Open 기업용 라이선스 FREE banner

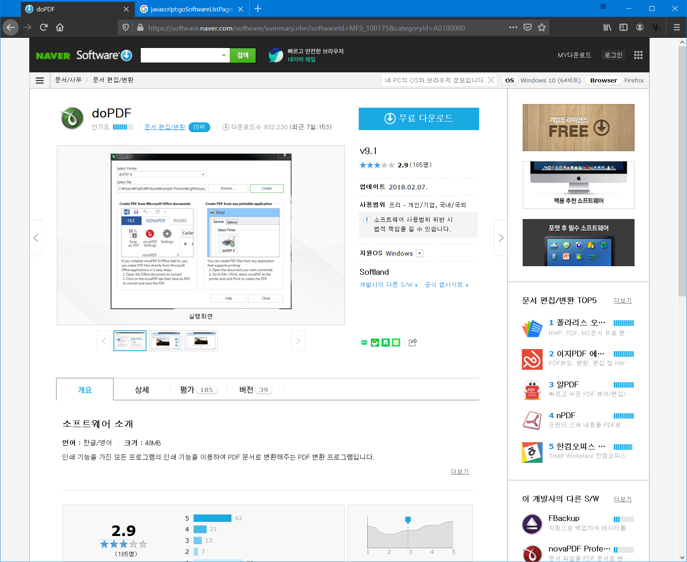click(578, 128)
